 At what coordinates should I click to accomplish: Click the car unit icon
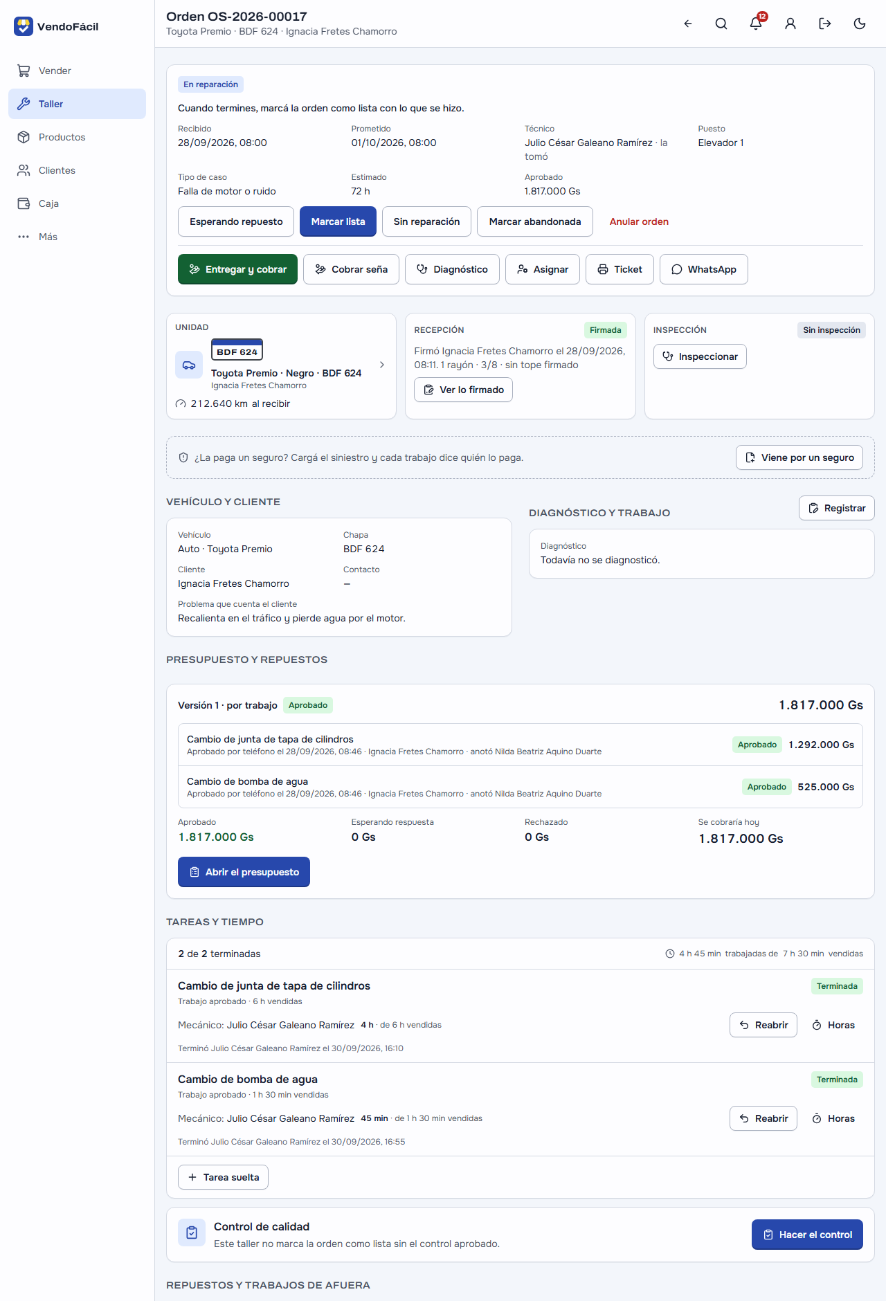coord(189,365)
